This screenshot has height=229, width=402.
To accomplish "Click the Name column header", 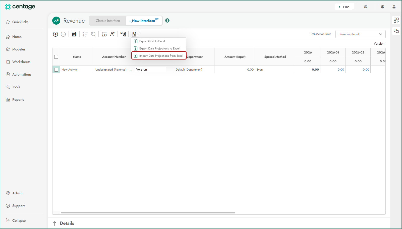I will click(x=77, y=57).
